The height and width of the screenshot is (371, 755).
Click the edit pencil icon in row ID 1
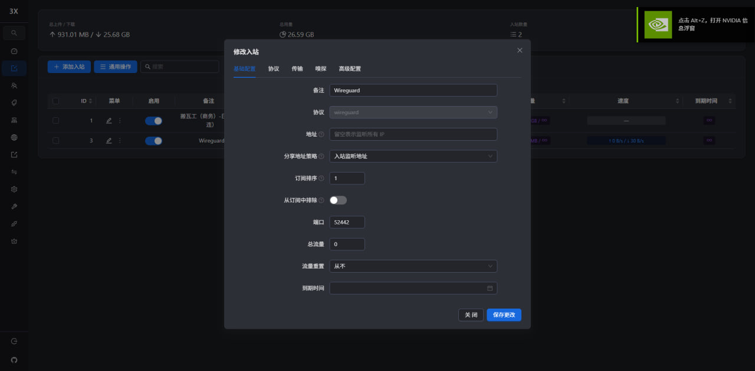(109, 121)
